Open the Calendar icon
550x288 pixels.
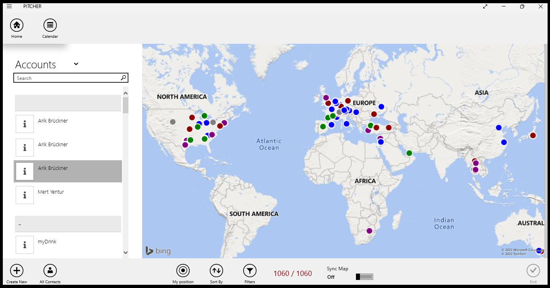(x=50, y=25)
